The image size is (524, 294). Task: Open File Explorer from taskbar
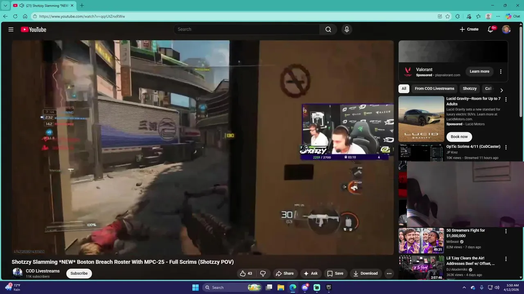click(281, 287)
